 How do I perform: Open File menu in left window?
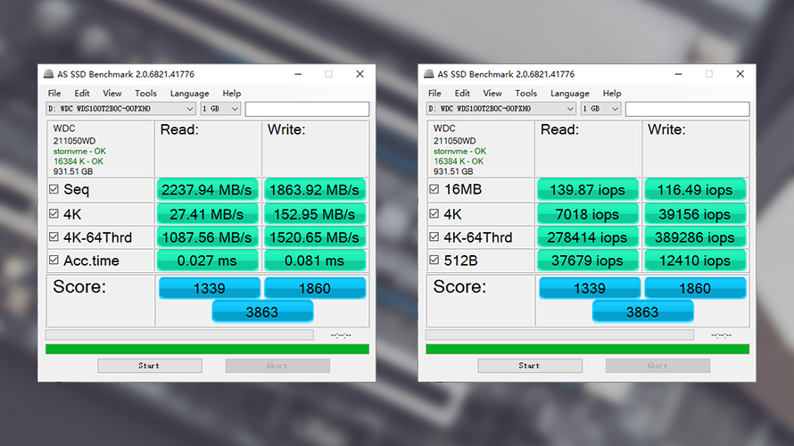[x=54, y=93]
